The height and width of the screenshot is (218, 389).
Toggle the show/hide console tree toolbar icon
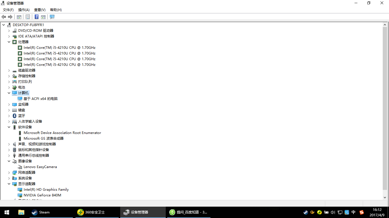tap(19, 17)
